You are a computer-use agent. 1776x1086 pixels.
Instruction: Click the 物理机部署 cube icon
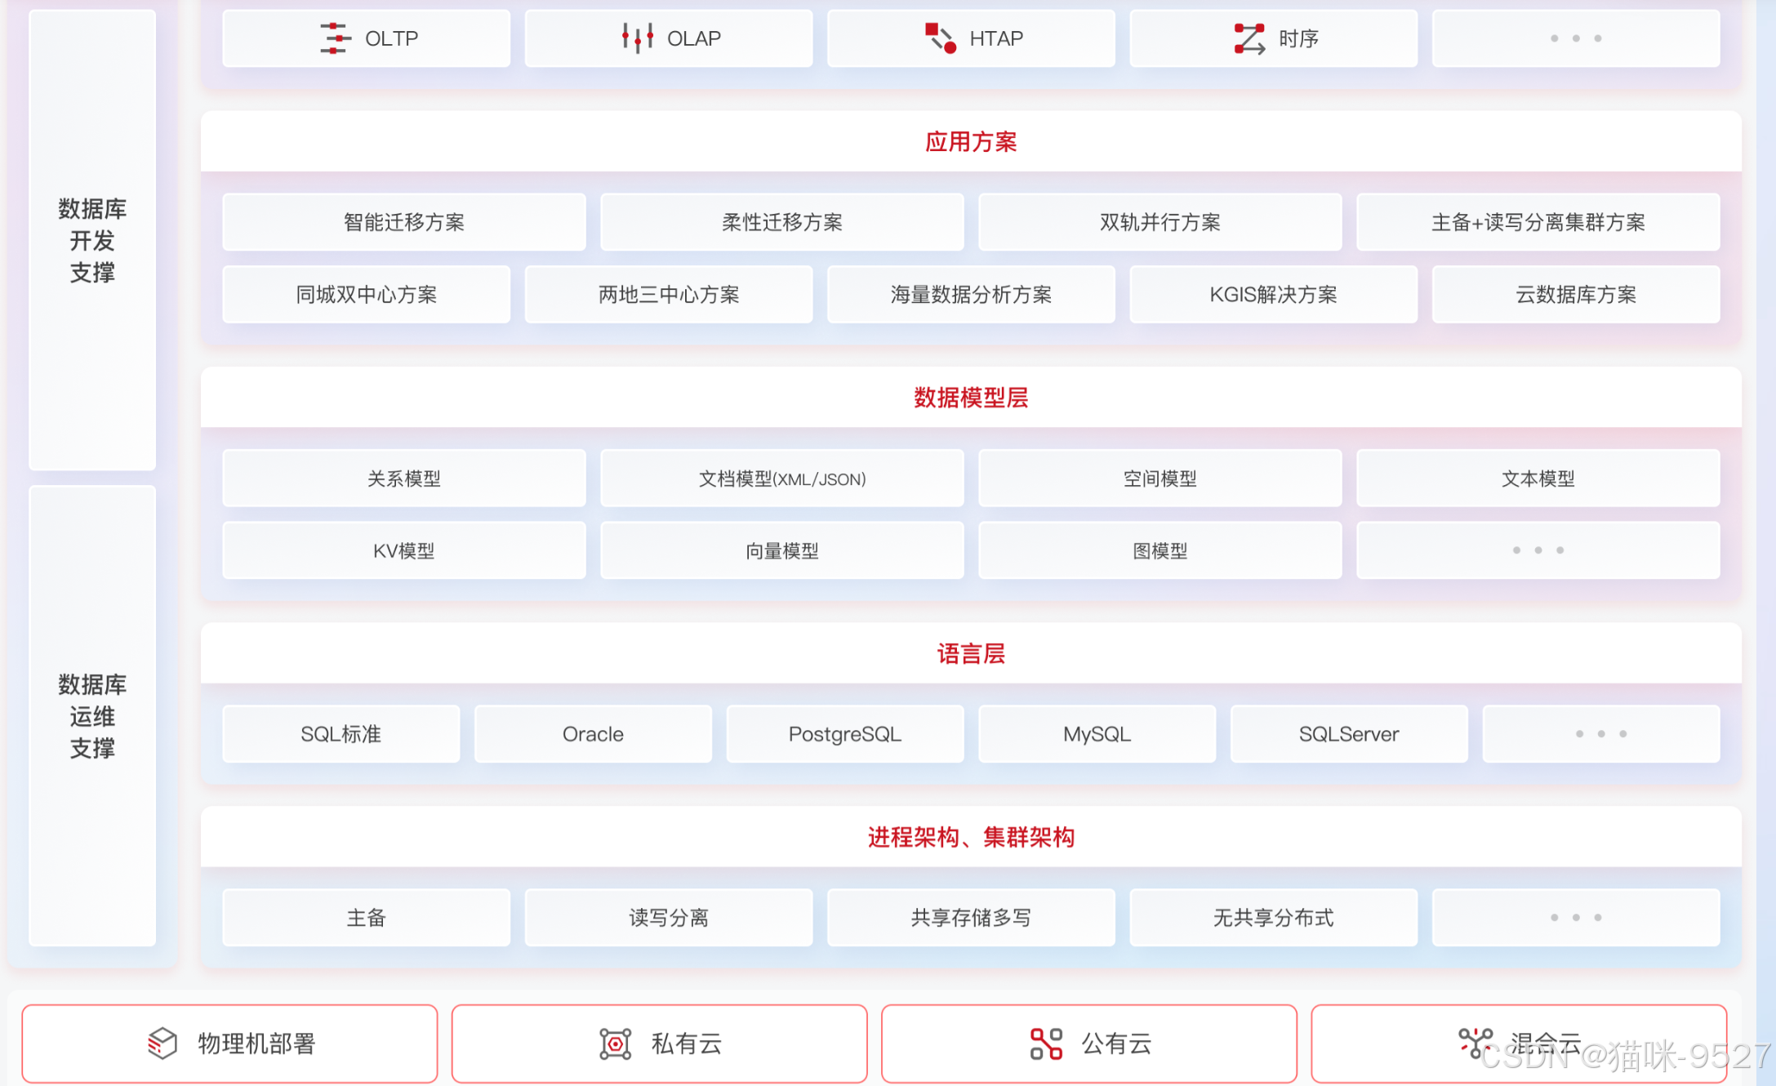coord(162,1043)
